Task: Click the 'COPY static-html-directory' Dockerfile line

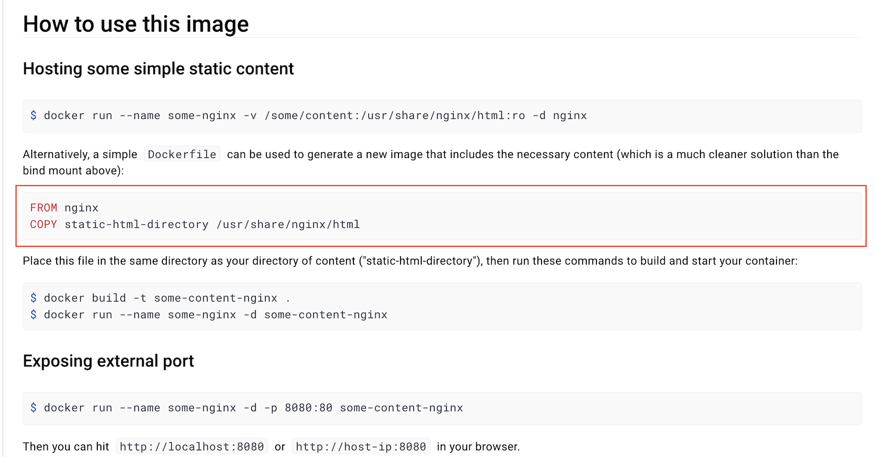Action: click(x=195, y=225)
